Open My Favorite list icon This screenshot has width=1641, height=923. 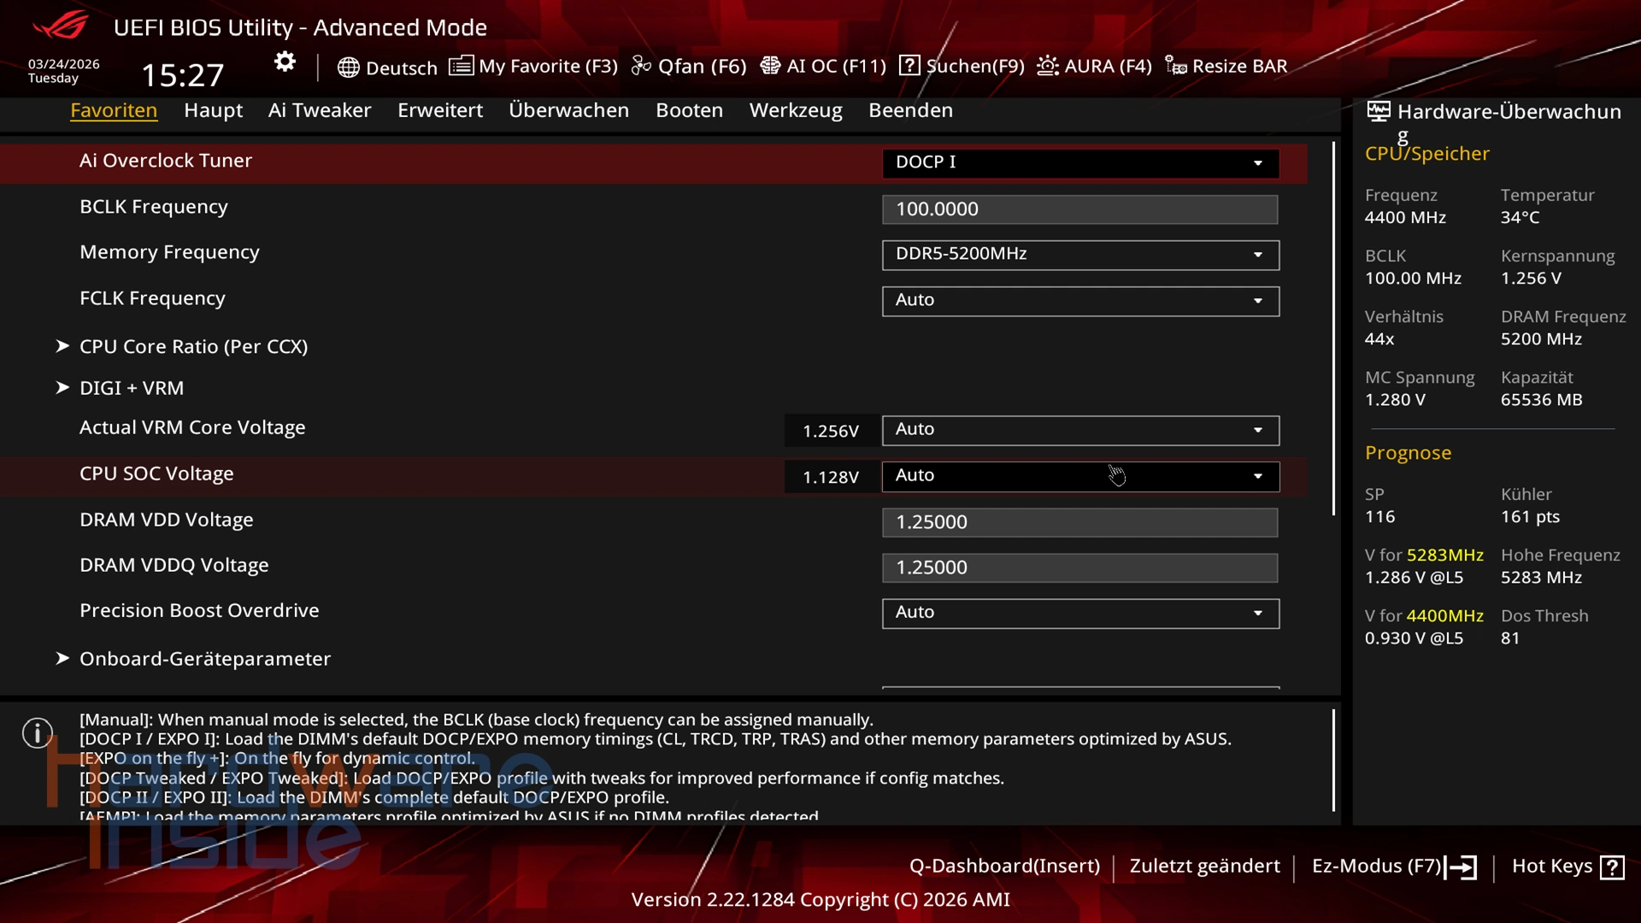click(461, 66)
